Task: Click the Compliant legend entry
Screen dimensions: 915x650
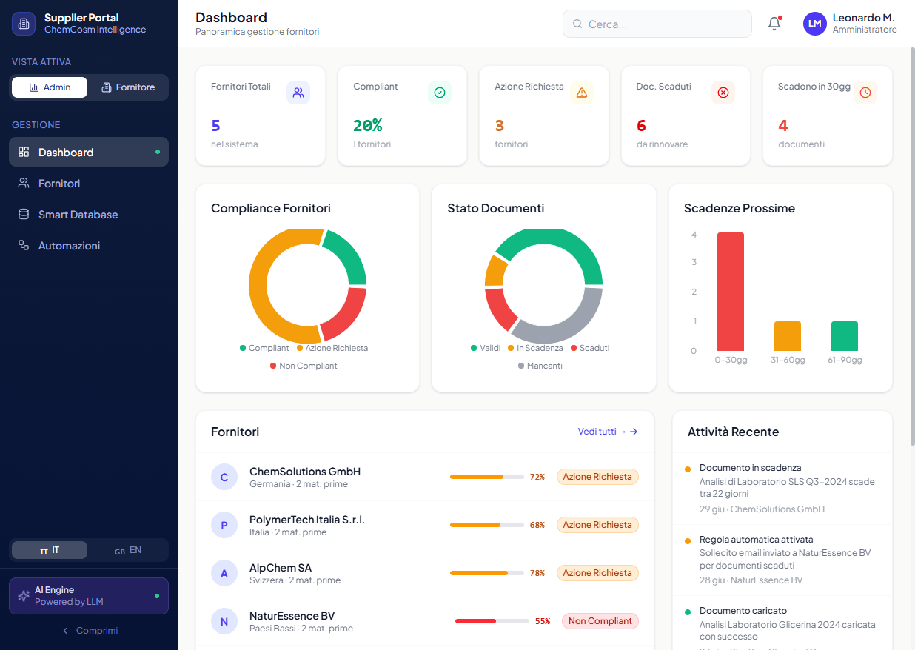Action: (264, 348)
